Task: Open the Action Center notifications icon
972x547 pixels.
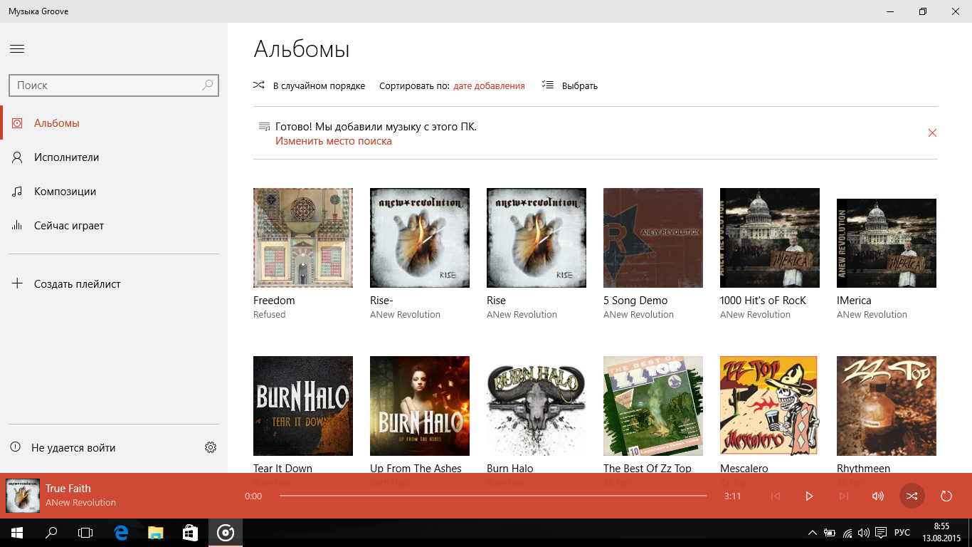Action: 881,533
